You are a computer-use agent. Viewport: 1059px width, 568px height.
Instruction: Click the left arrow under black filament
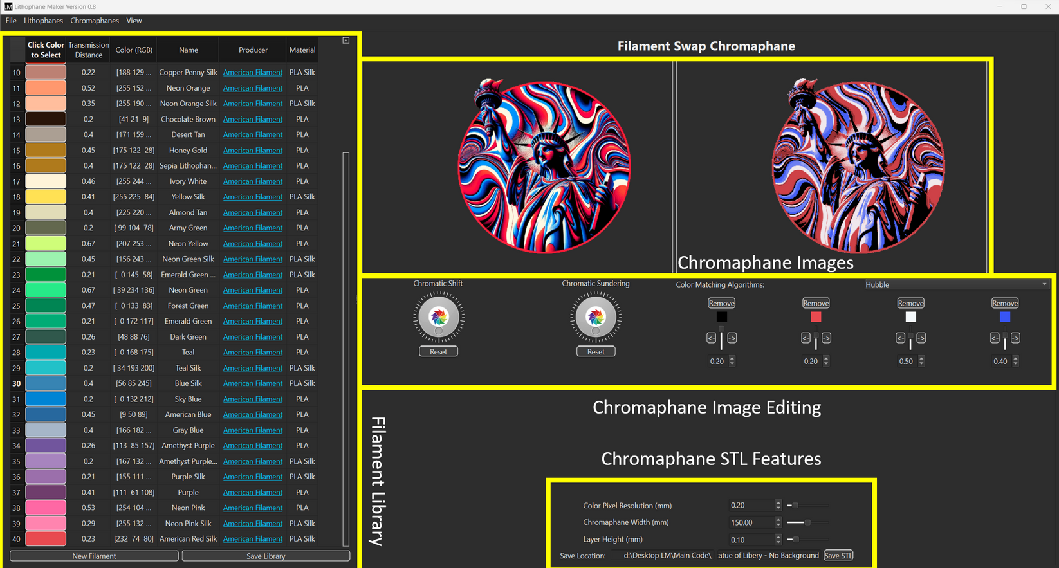[x=711, y=338]
